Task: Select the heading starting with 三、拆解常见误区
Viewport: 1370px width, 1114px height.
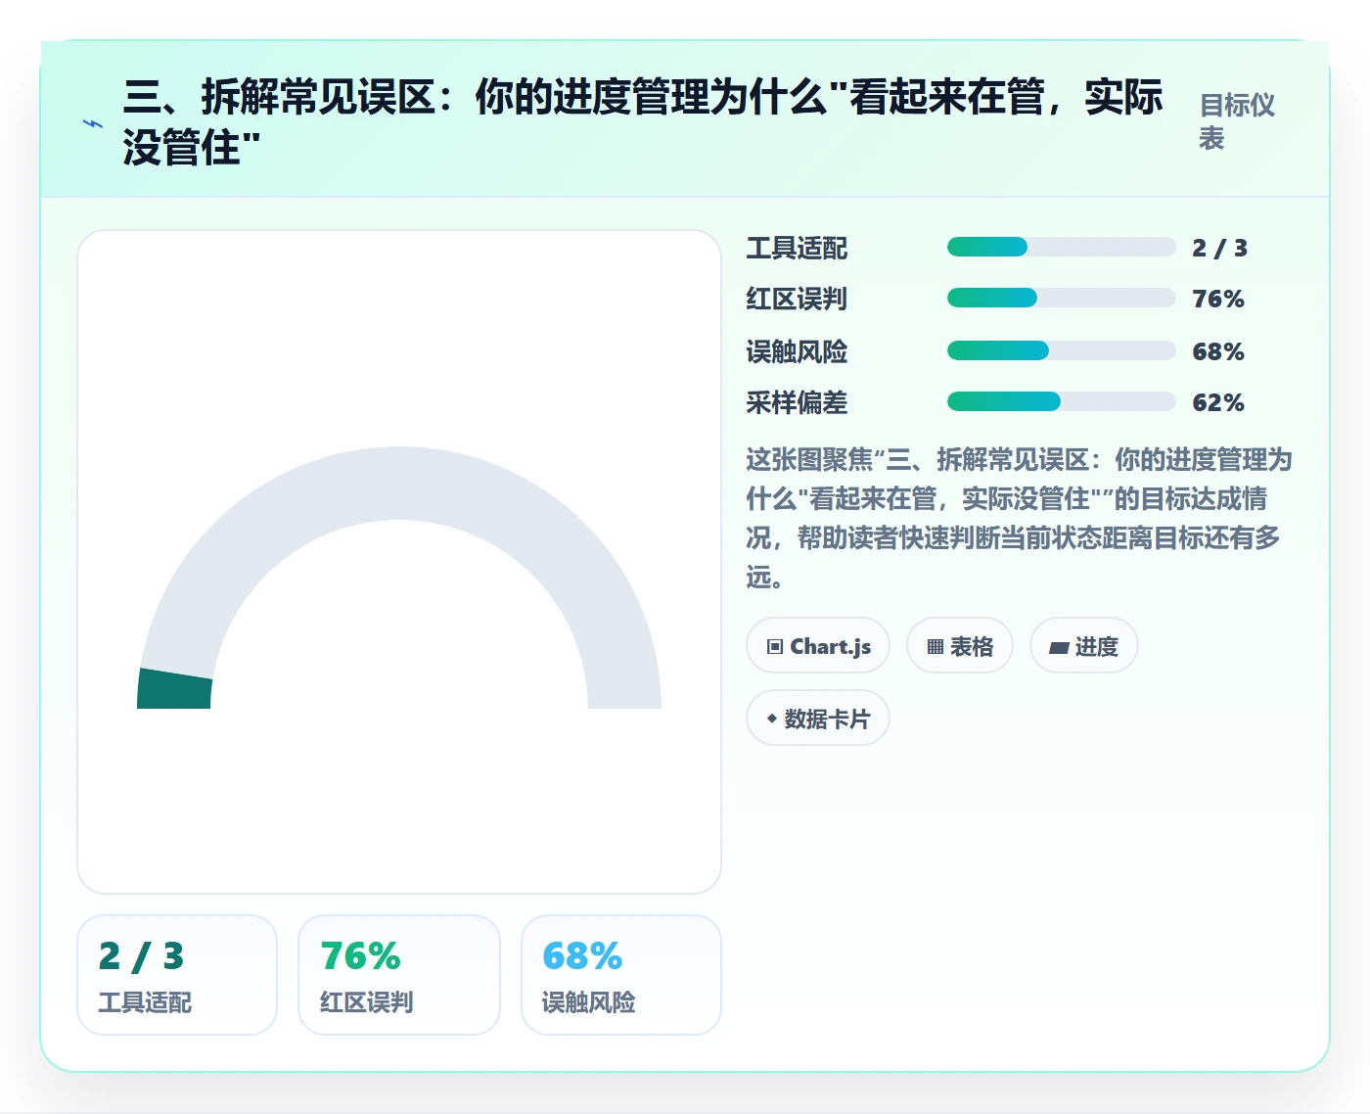Action: coord(643,122)
